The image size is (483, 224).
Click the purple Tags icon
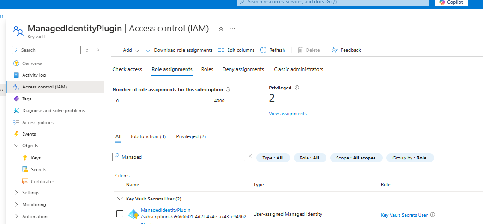click(16, 99)
